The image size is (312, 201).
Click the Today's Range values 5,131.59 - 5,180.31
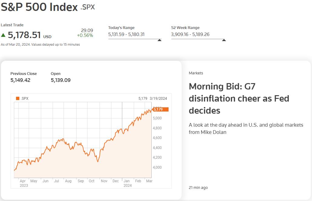coord(126,34)
